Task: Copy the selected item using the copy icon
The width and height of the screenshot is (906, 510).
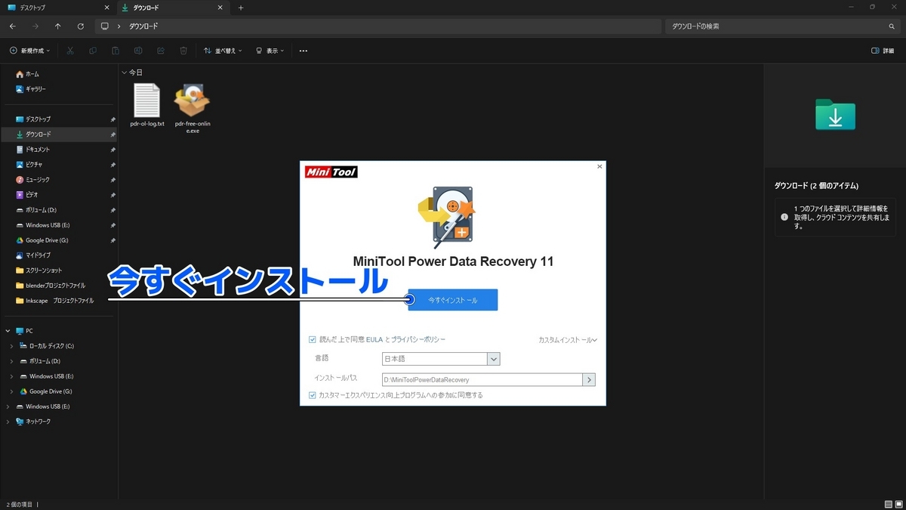Action: point(92,51)
